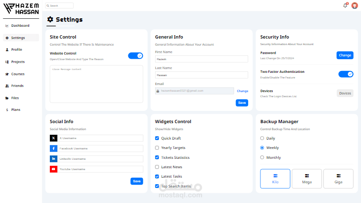Click the Files folder icon in sidebar
361x203 pixels.
click(x=7, y=98)
